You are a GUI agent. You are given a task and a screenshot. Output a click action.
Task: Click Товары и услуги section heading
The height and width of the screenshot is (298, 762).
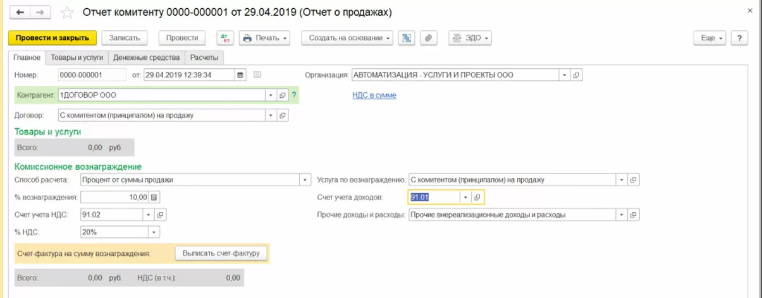[47, 131]
